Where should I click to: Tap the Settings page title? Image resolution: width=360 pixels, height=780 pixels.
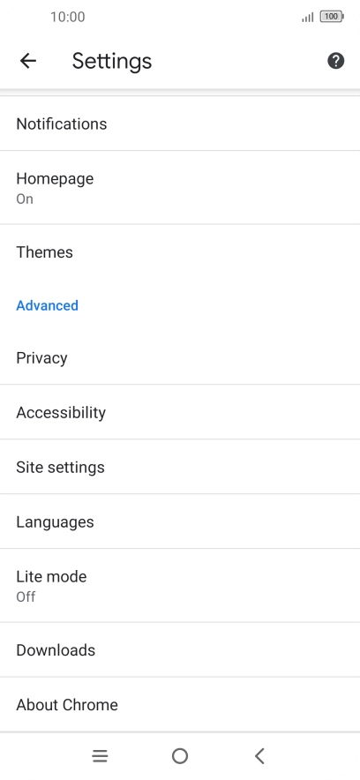coord(112,61)
